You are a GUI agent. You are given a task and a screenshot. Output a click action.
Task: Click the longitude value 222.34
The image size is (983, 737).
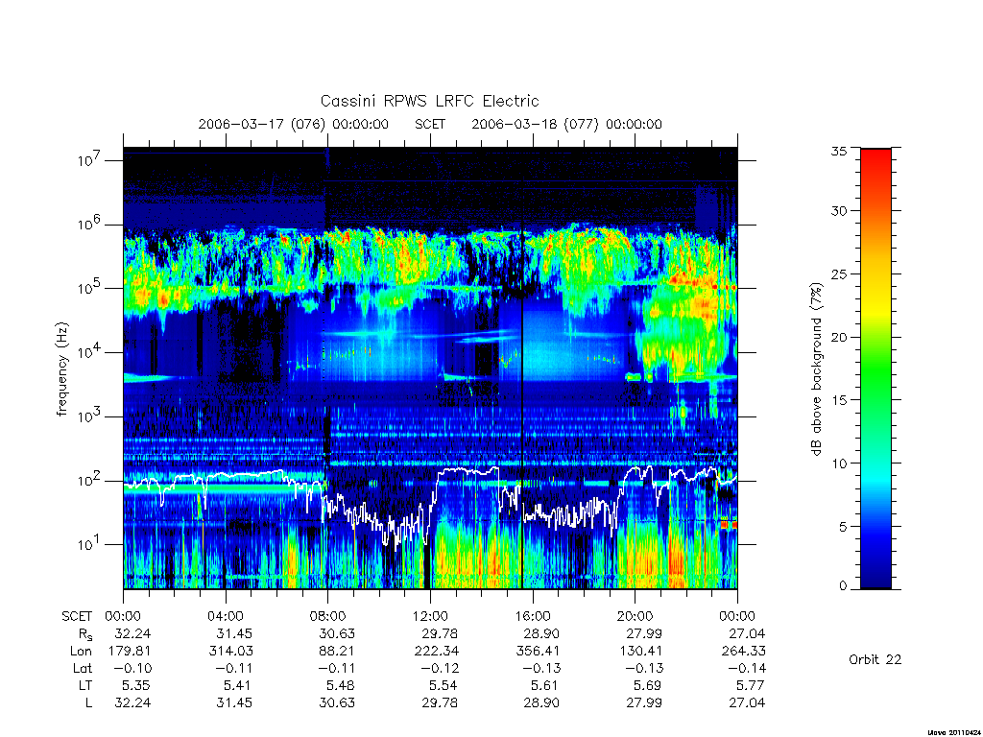pyautogui.click(x=436, y=652)
